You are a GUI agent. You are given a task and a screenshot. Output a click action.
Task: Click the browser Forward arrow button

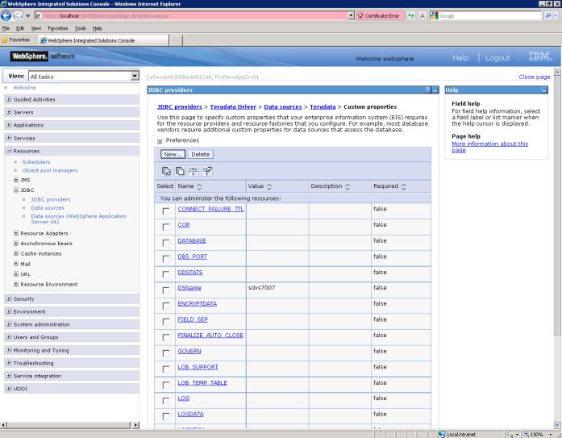[18, 16]
